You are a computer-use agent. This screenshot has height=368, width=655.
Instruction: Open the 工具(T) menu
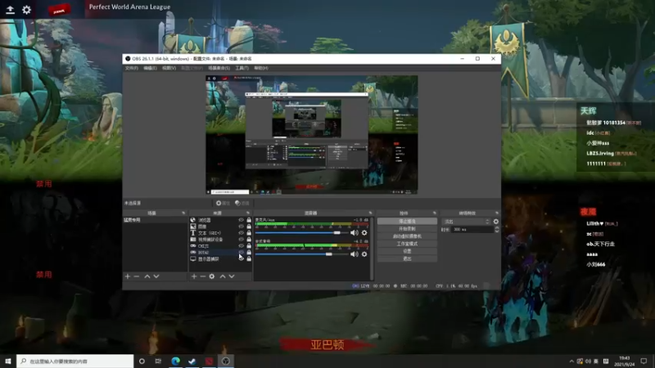pyautogui.click(x=242, y=68)
